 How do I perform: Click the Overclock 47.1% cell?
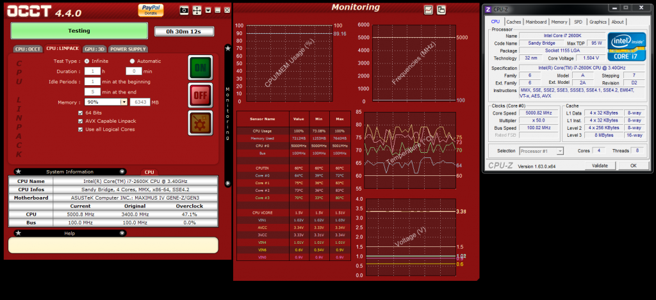(x=190, y=214)
